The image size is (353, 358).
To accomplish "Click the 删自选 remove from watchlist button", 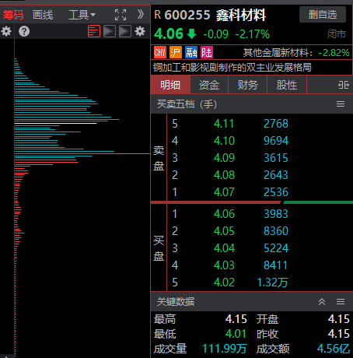I will tap(323, 15).
